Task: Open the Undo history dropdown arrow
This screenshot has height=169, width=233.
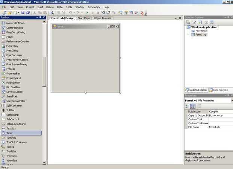Action: coord(74,13)
